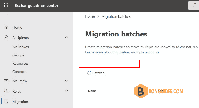Go to Home breadcrumb link

90,16
